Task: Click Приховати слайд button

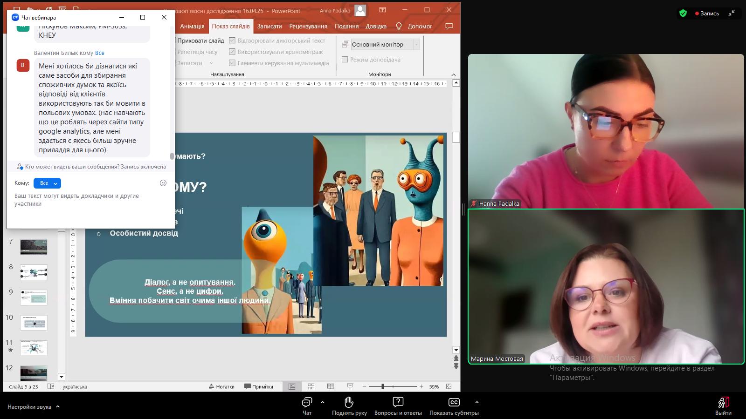Action: pyautogui.click(x=200, y=41)
